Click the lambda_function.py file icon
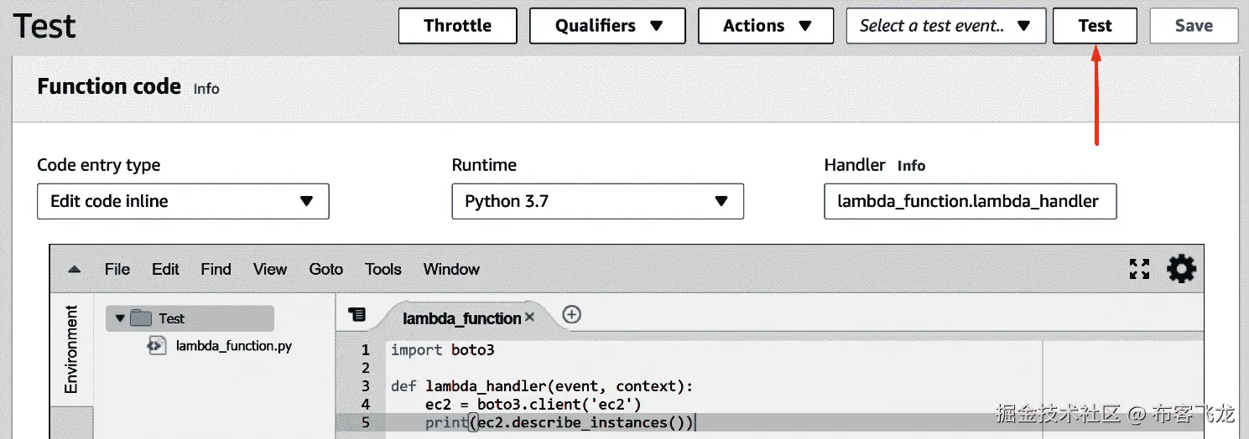 (x=156, y=345)
